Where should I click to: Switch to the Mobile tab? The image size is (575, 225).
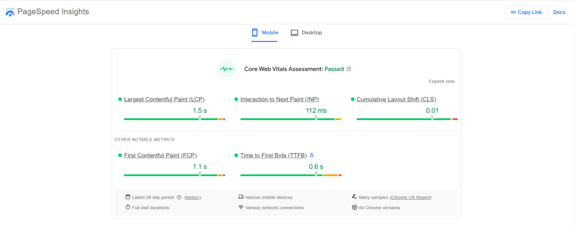point(264,33)
